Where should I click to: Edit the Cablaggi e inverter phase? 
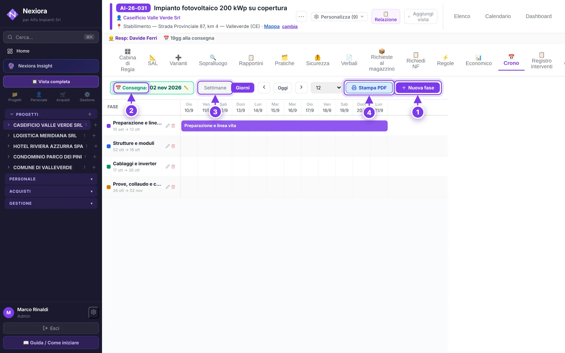click(168, 167)
